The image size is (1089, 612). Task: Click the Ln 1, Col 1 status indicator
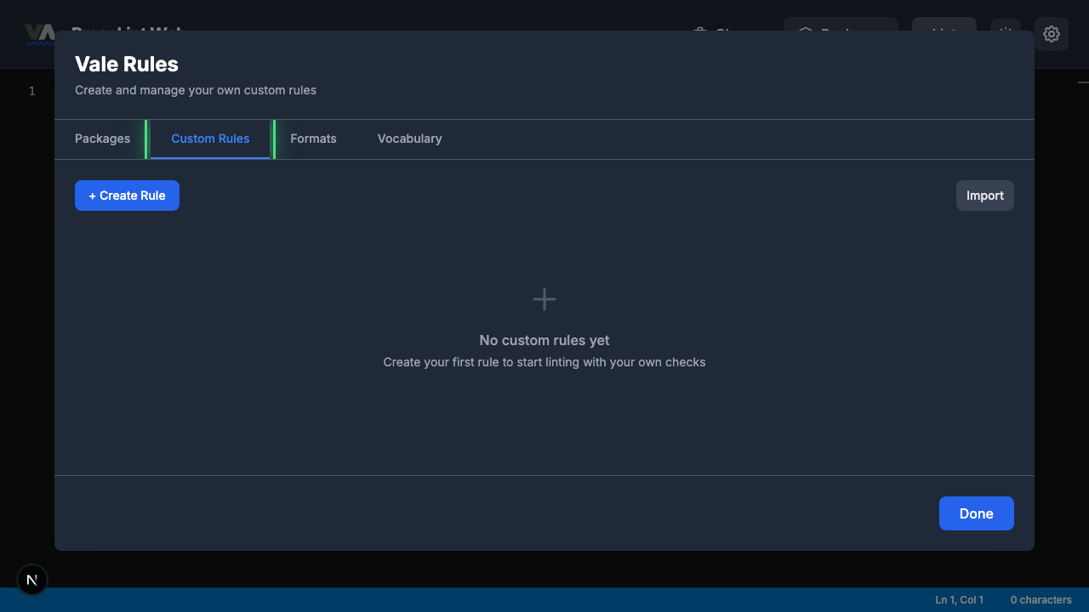pyautogui.click(x=959, y=599)
